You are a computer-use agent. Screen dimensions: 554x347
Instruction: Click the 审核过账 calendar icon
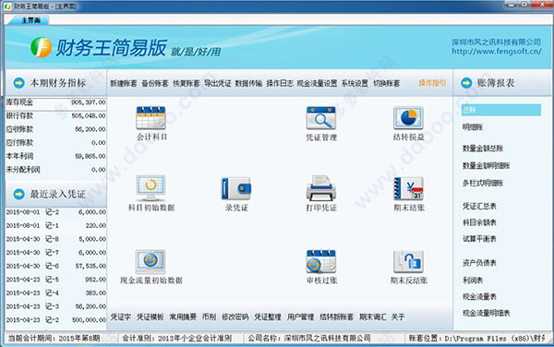coord(320,261)
